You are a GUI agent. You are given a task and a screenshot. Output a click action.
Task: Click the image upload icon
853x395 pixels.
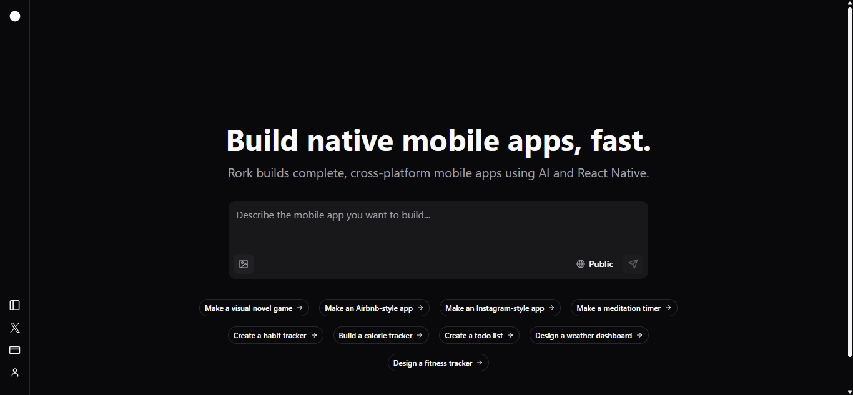pyautogui.click(x=244, y=264)
